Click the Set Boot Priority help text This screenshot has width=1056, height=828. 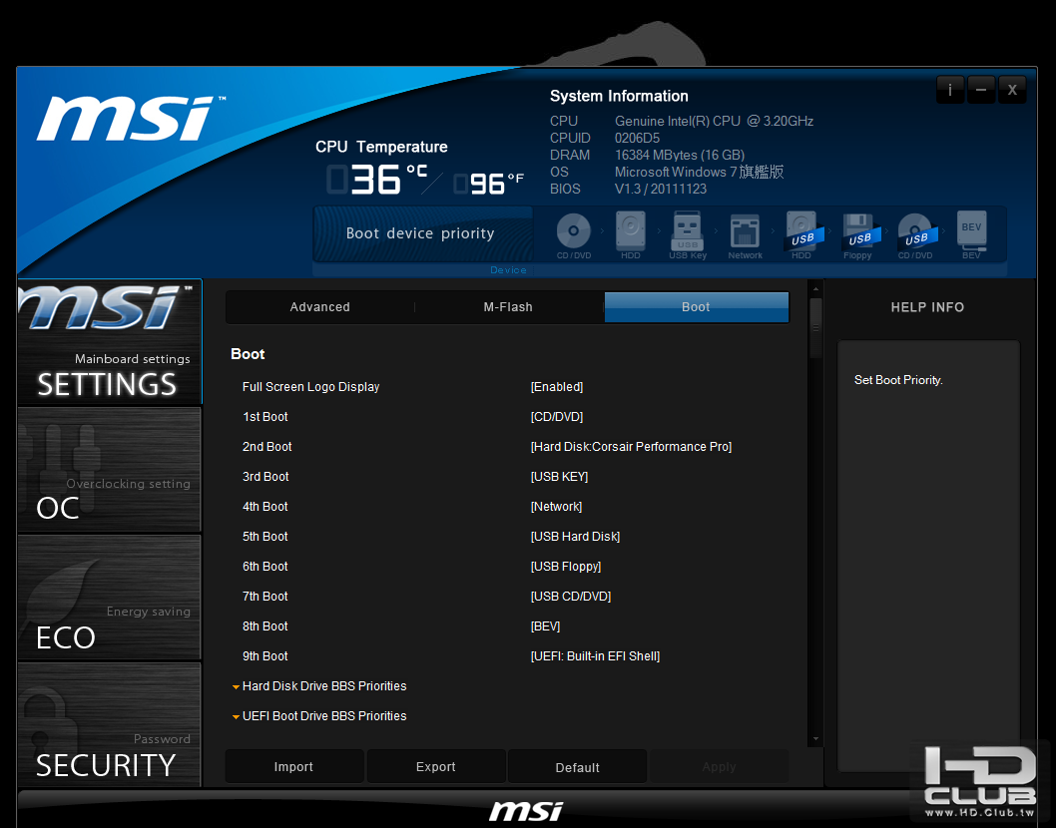[x=898, y=380]
